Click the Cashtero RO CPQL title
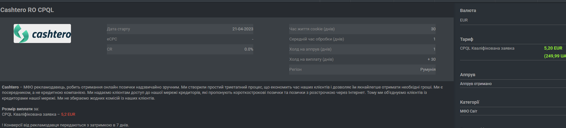Image resolution: width=566 pixels, height=128 pixels. 27,10
